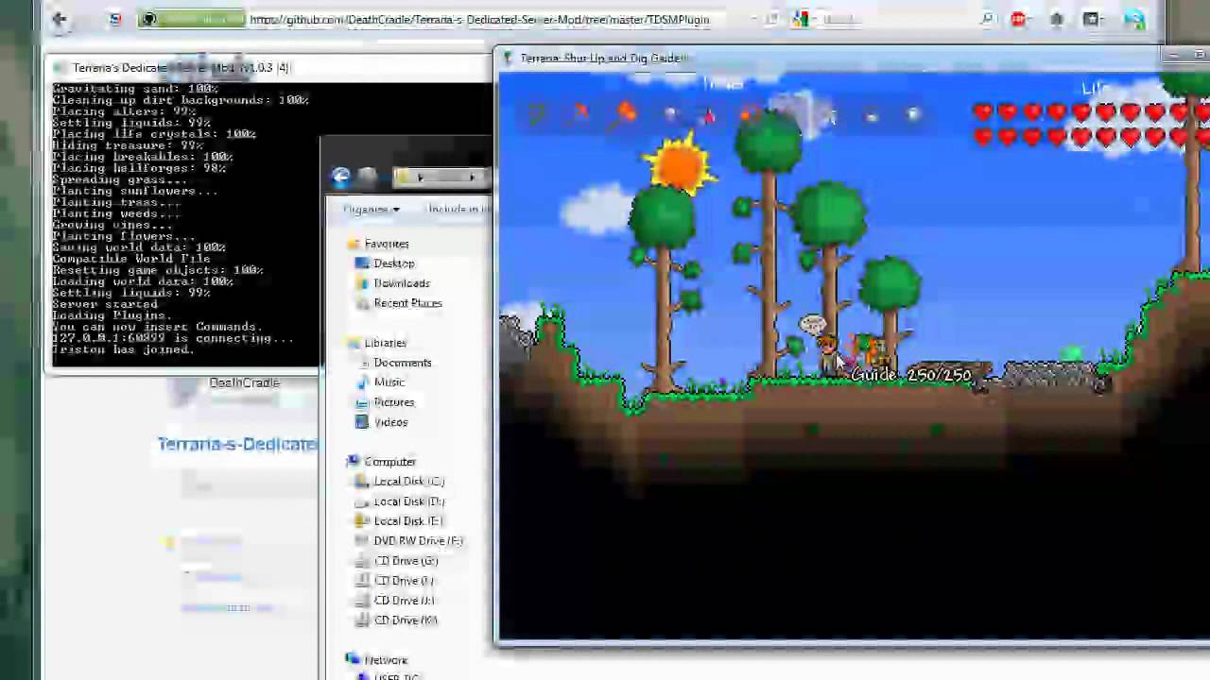Screen dimensions: 1210x680
Task: Click the browser URL field with the GitHub address
Action: point(479,19)
